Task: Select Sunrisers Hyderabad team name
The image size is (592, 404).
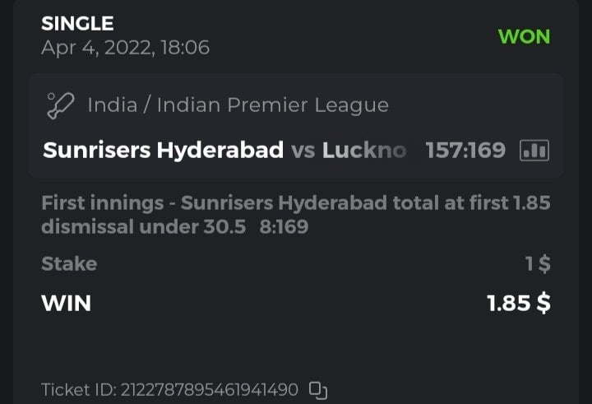Action: coord(163,151)
